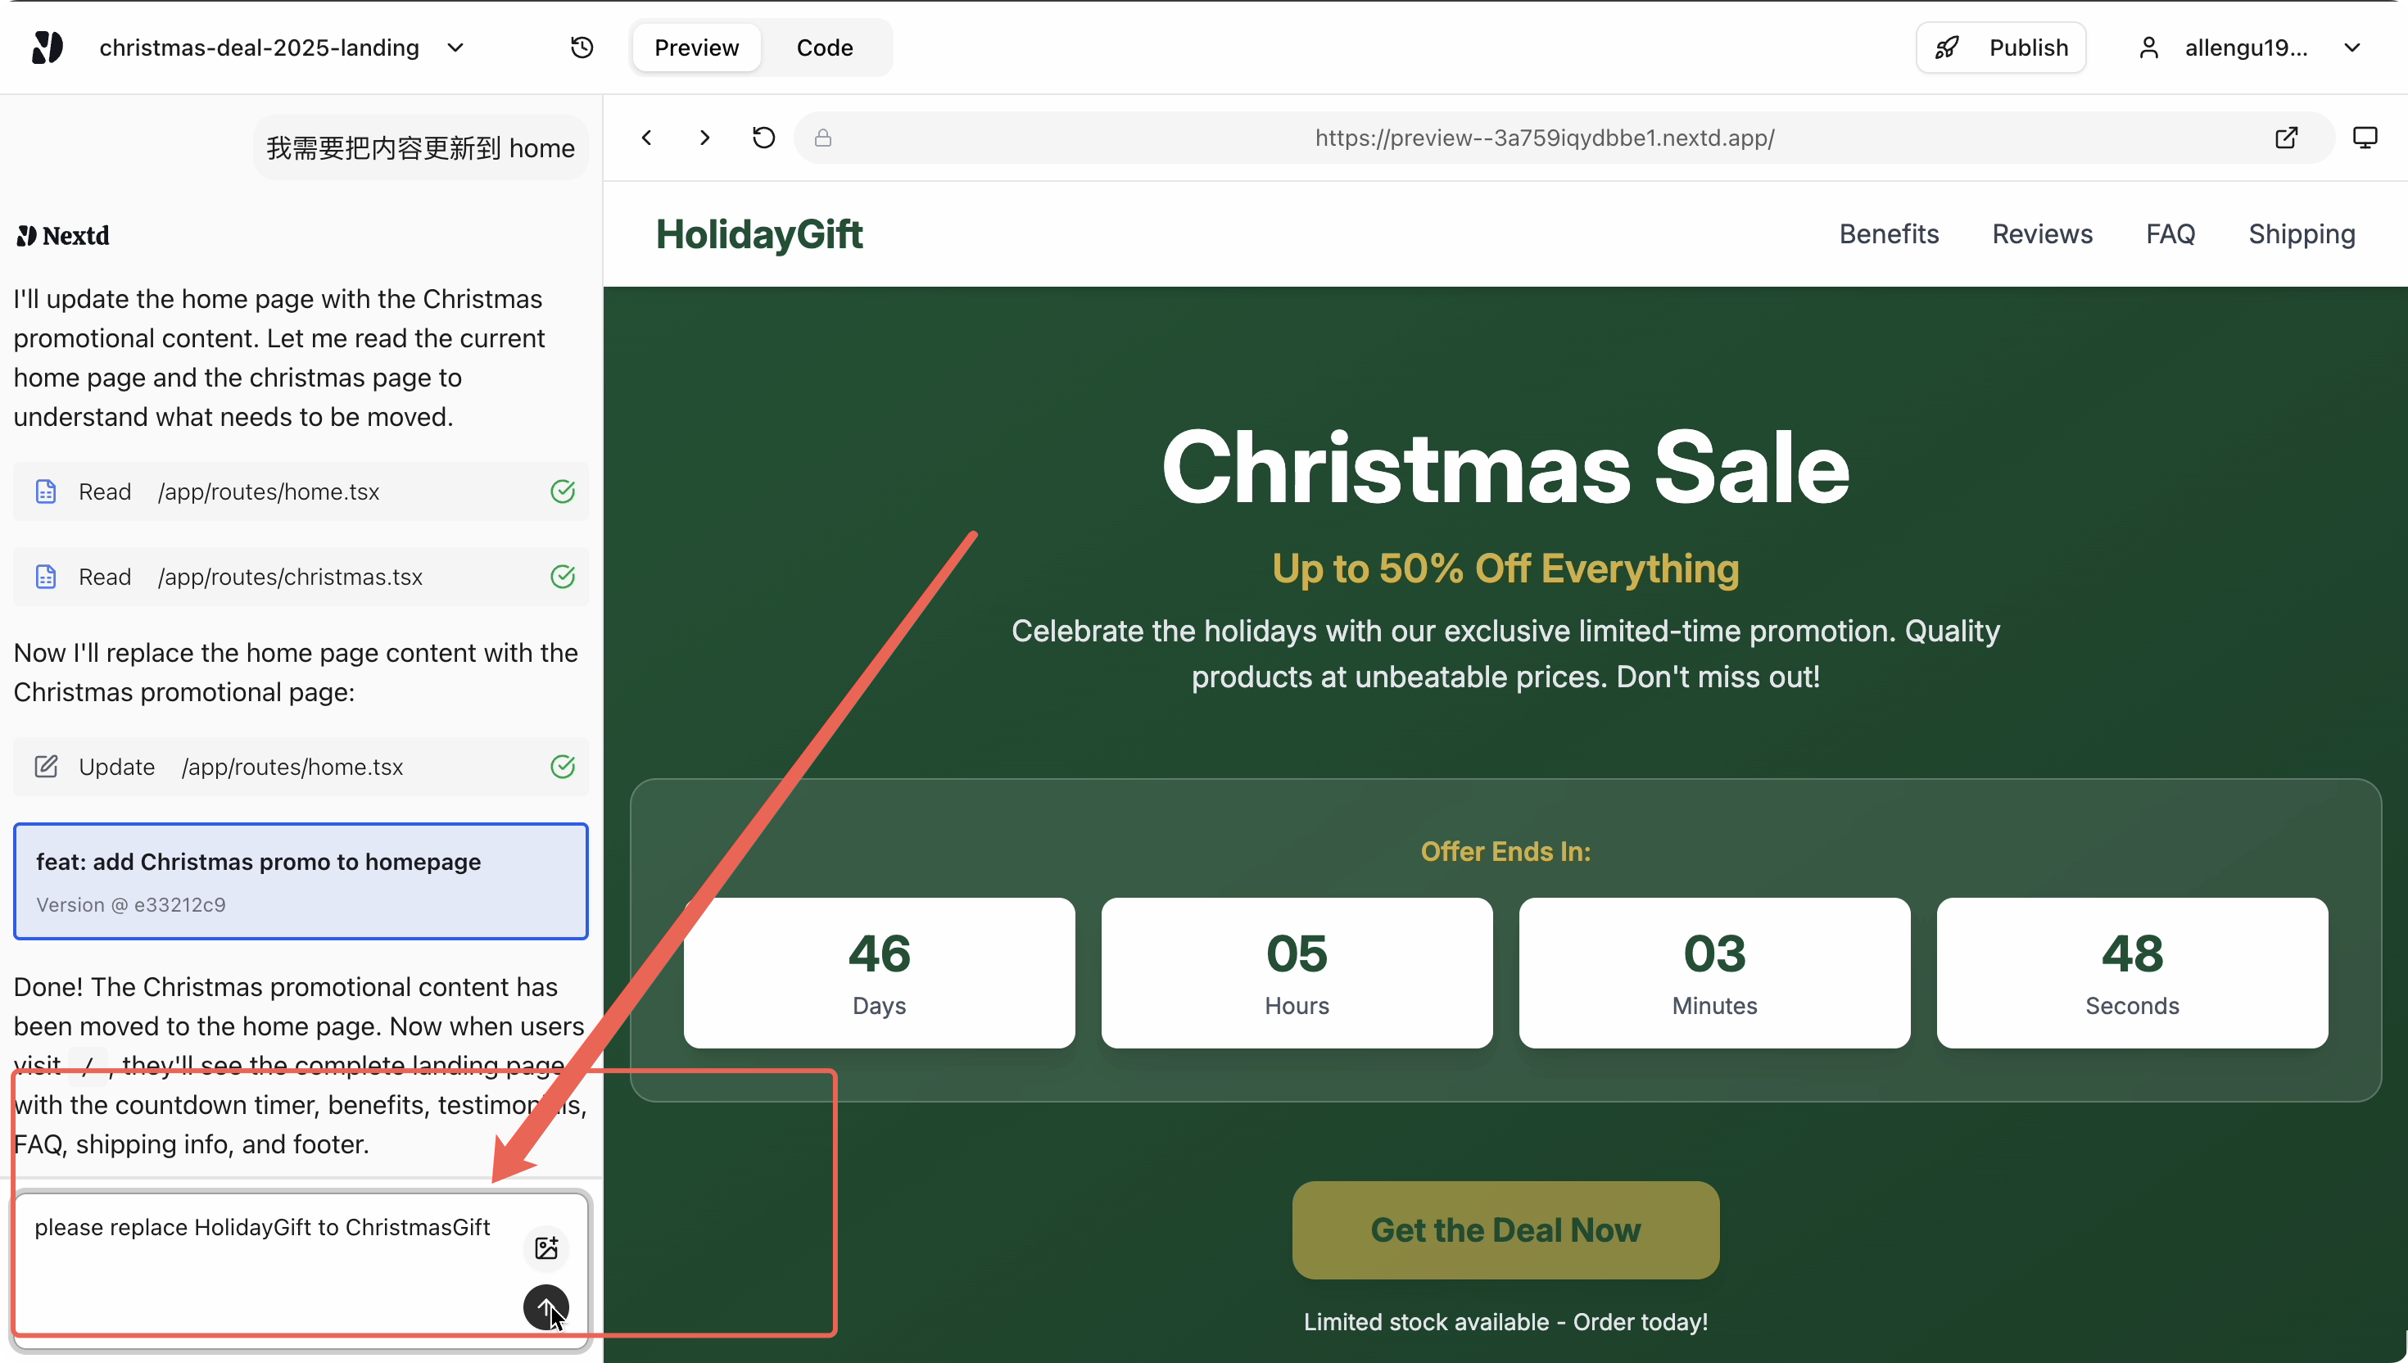2408x1363 pixels.
Task: Select the feat: add Christmas promo version card
Action: 301,881
